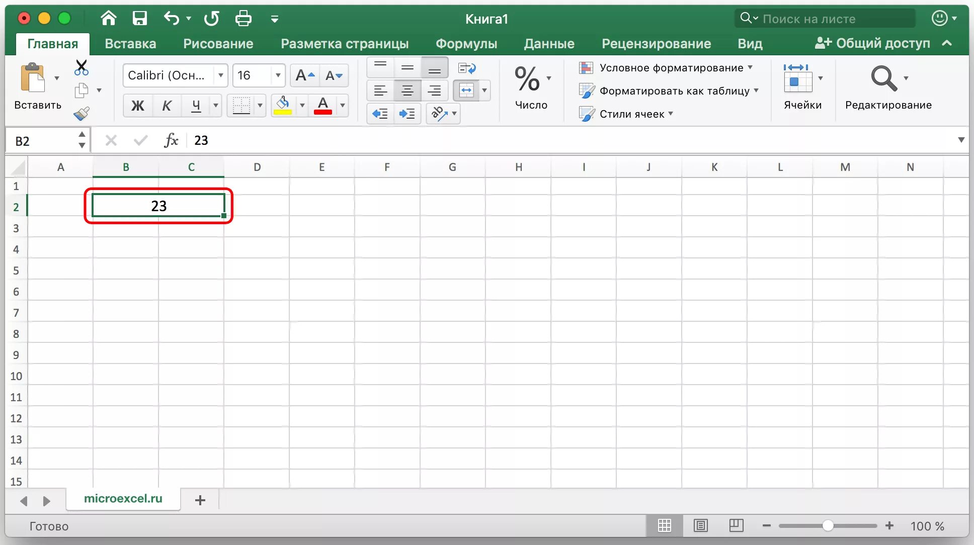Open the font size 16 dropdown
This screenshot has width=974, height=545.
[x=278, y=75]
